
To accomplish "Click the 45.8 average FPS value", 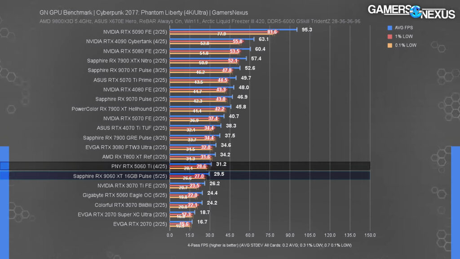I will click(241, 107).
